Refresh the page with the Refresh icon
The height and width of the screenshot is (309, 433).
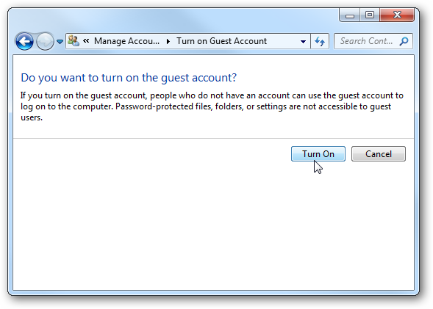[320, 41]
